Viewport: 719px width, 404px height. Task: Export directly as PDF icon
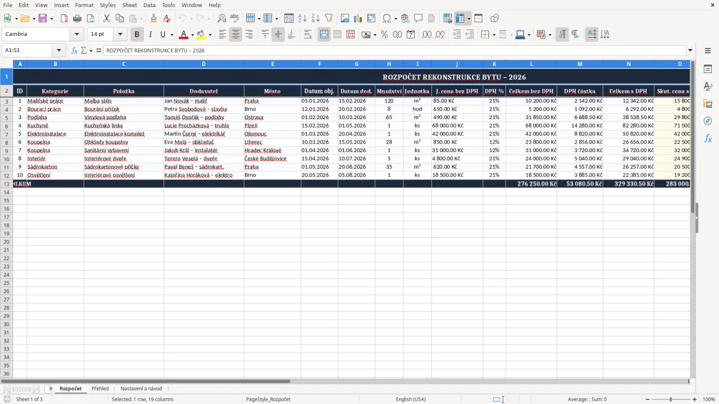pyautogui.click(x=64, y=19)
